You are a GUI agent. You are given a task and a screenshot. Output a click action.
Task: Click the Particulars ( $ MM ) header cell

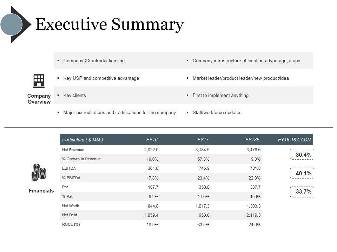pos(82,140)
